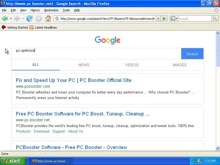Click the scrollbar down arrow
220x165 pixels.
click(218, 148)
